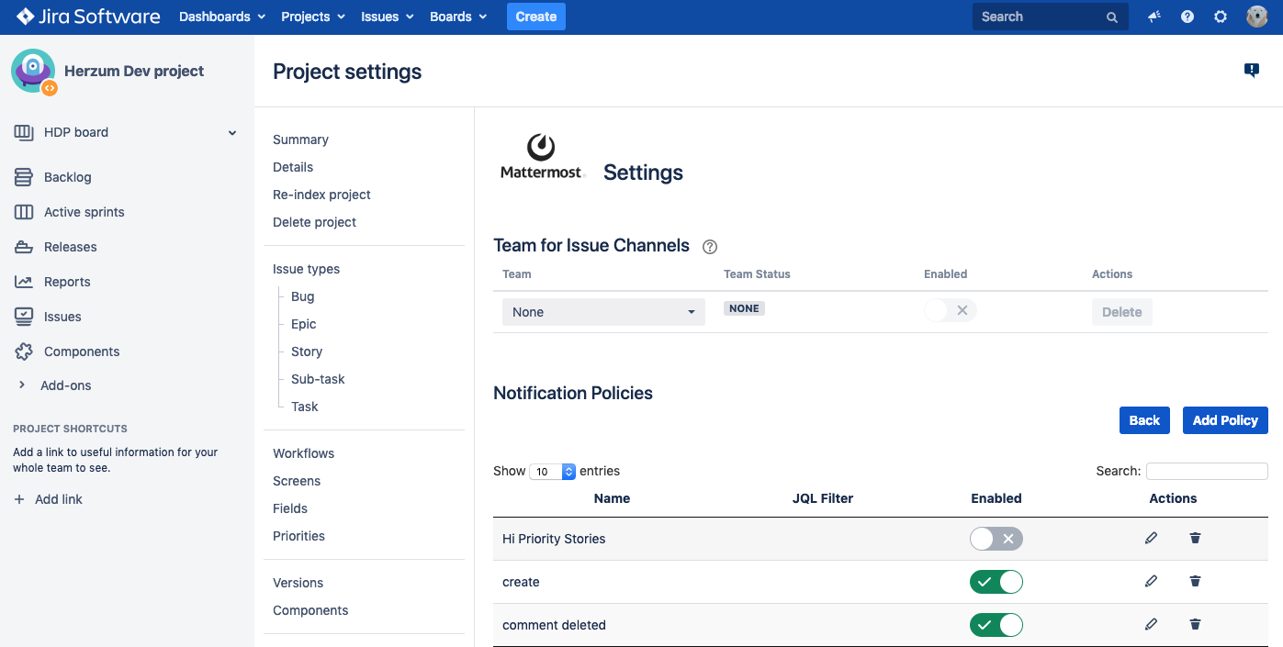Click the edit pencil for comment deleted policy
Viewport: 1283px width, 647px height.
pyautogui.click(x=1151, y=625)
